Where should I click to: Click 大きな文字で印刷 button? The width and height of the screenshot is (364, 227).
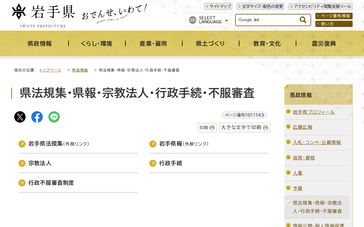coord(245,128)
